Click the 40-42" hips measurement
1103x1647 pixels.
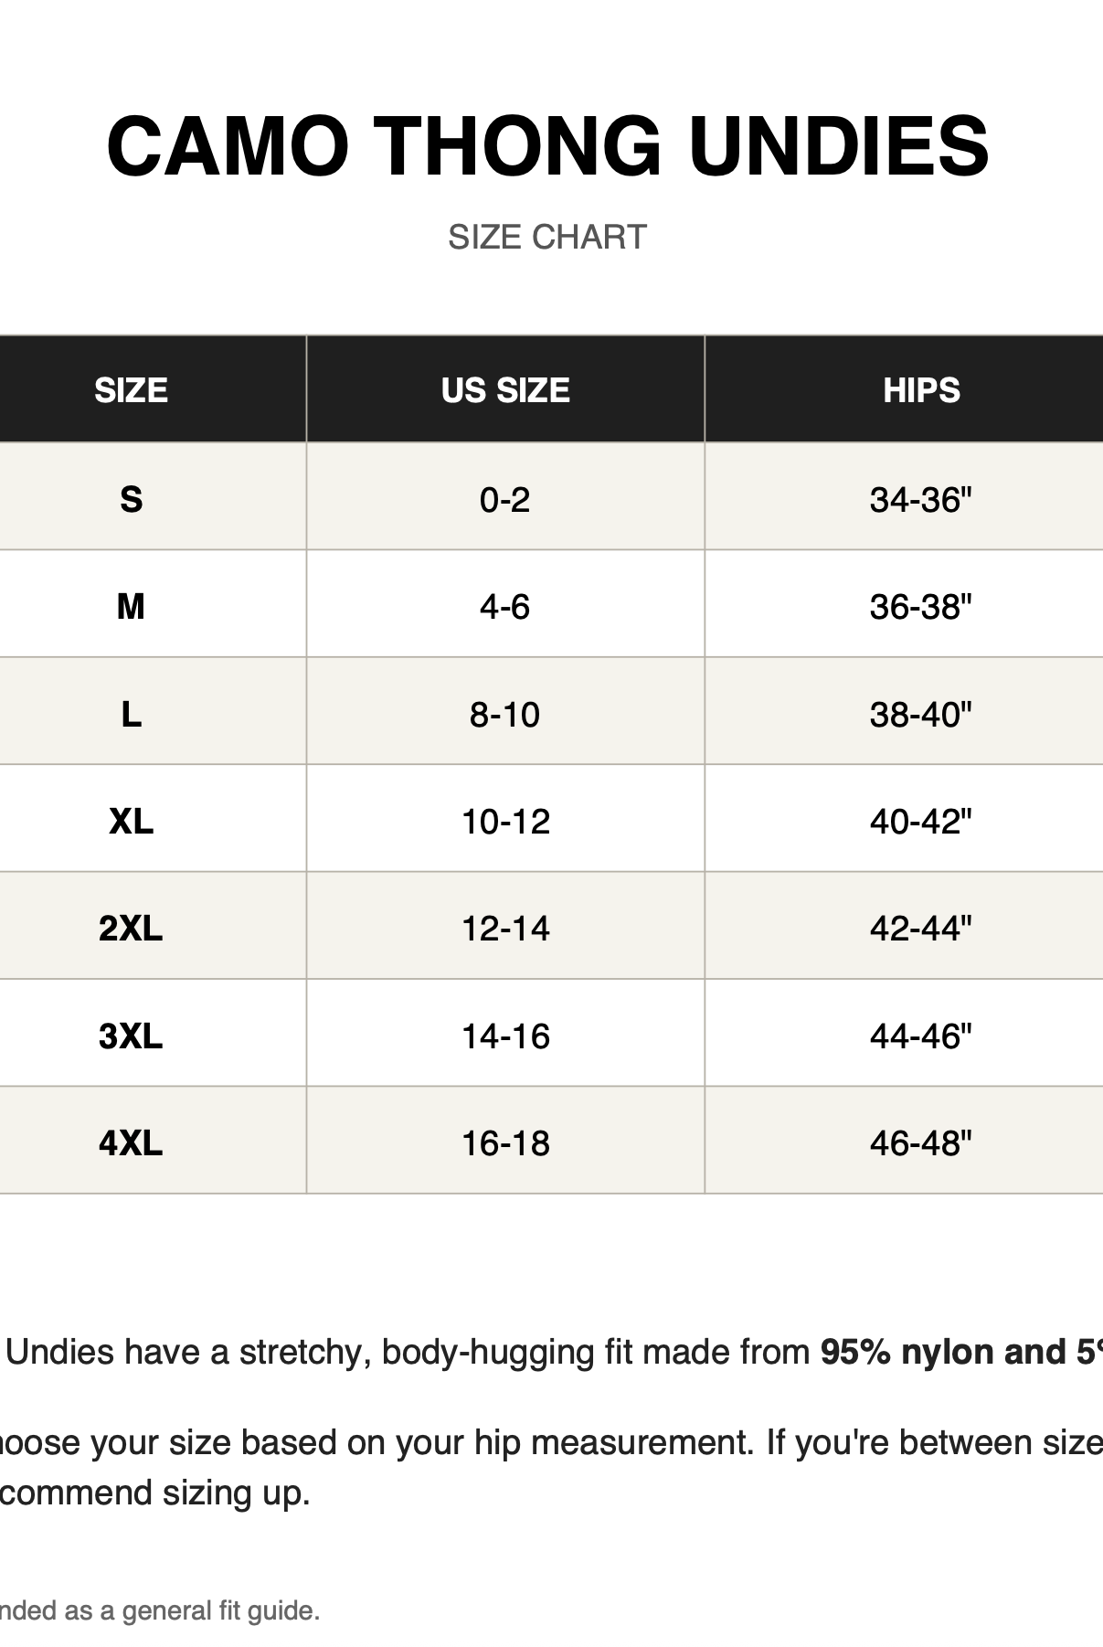(921, 821)
